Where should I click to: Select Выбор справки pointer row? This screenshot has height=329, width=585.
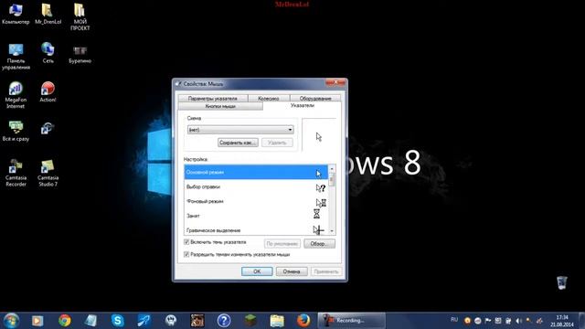click(256, 186)
